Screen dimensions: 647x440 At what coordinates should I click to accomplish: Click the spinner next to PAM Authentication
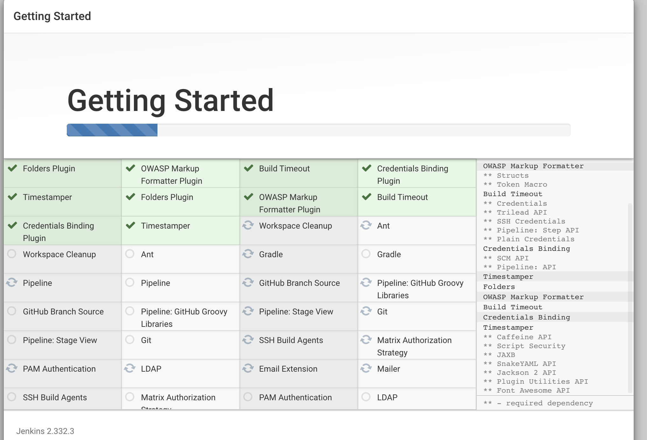(12, 368)
